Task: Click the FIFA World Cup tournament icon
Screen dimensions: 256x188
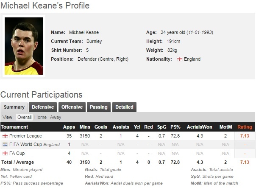Action: [5, 144]
